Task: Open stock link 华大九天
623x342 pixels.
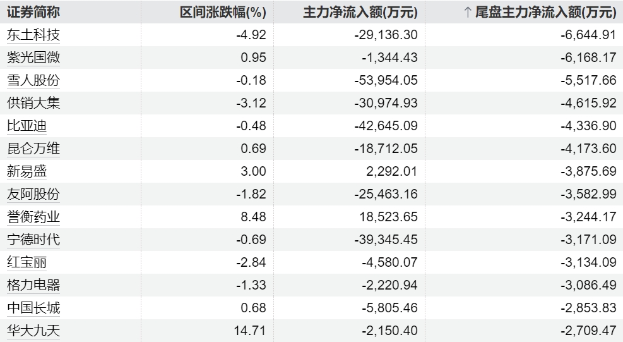Action: pyautogui.click(x=33, y=331)
